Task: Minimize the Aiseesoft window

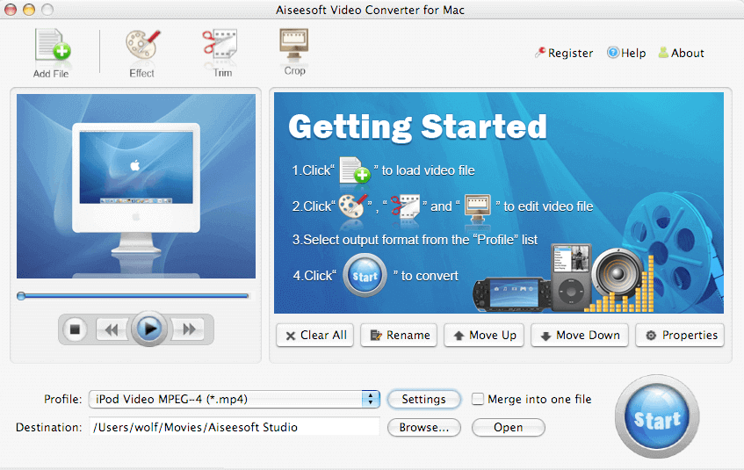Action: [x=29, y=9]
